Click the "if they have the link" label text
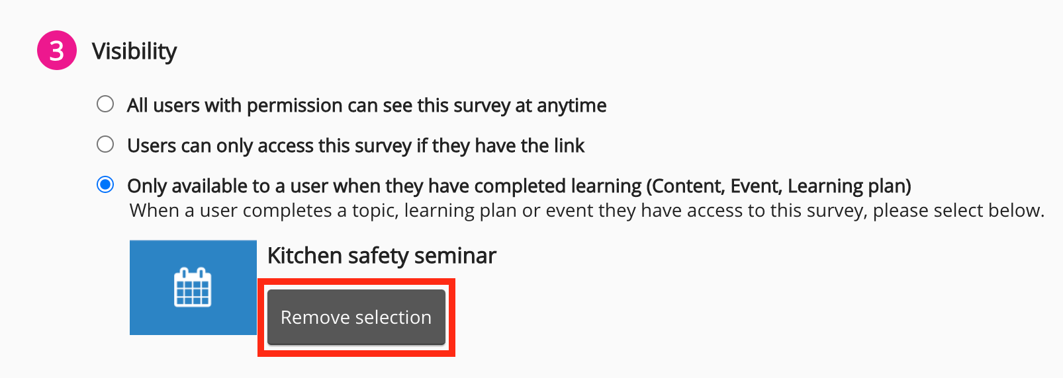 (500, 145)
